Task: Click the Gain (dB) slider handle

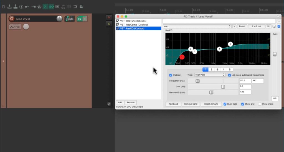Action: point(223,87)
